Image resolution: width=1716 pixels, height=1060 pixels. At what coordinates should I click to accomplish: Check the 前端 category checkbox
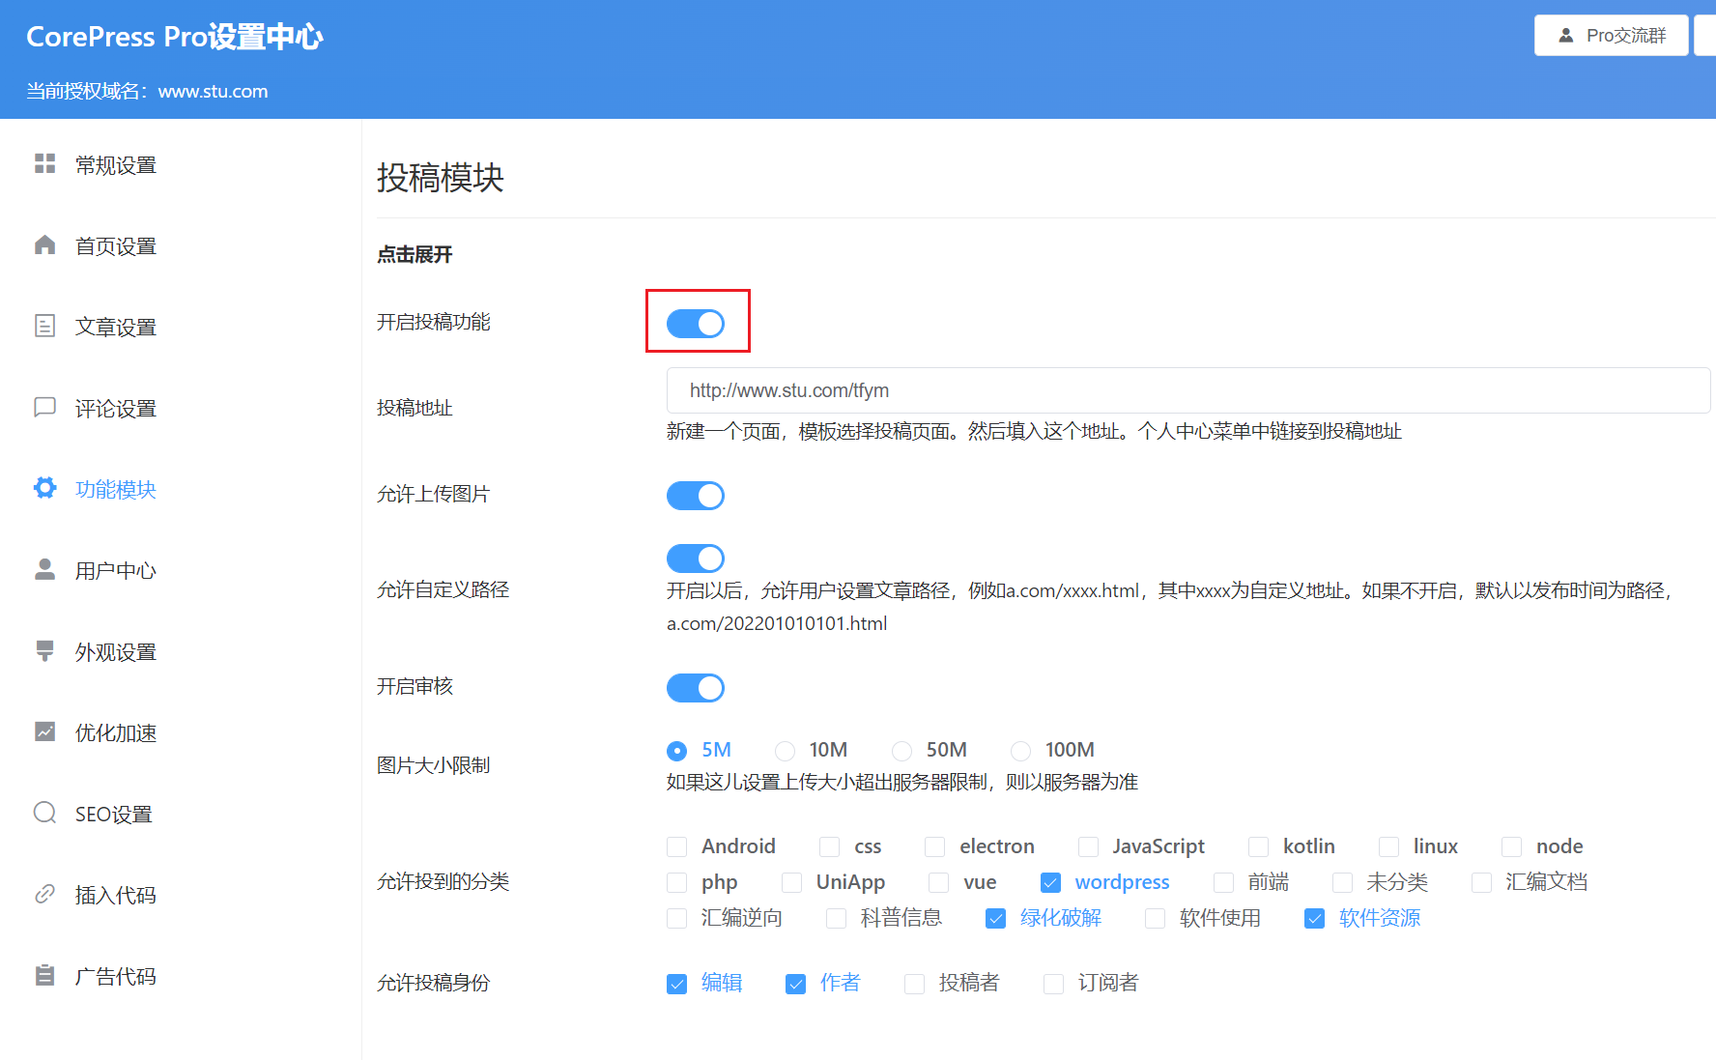[x=1223, y=883]
